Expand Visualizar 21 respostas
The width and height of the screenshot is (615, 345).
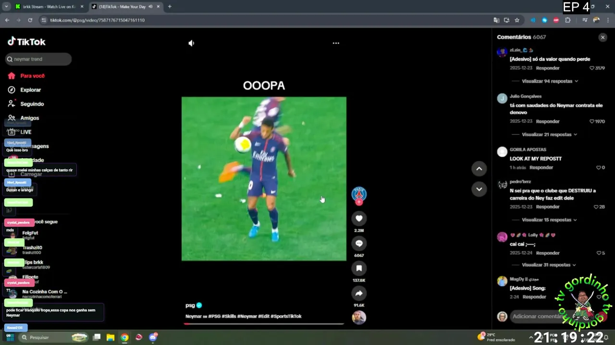tap(550, 135)
